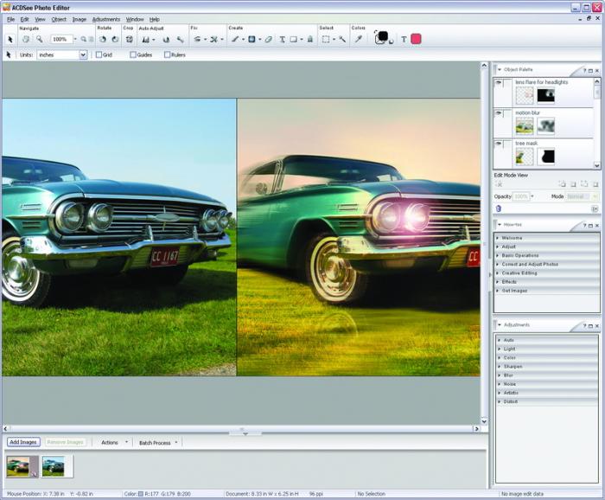Click the T text color icon
The width and height of the screenshot is (605, 500).
404,40
